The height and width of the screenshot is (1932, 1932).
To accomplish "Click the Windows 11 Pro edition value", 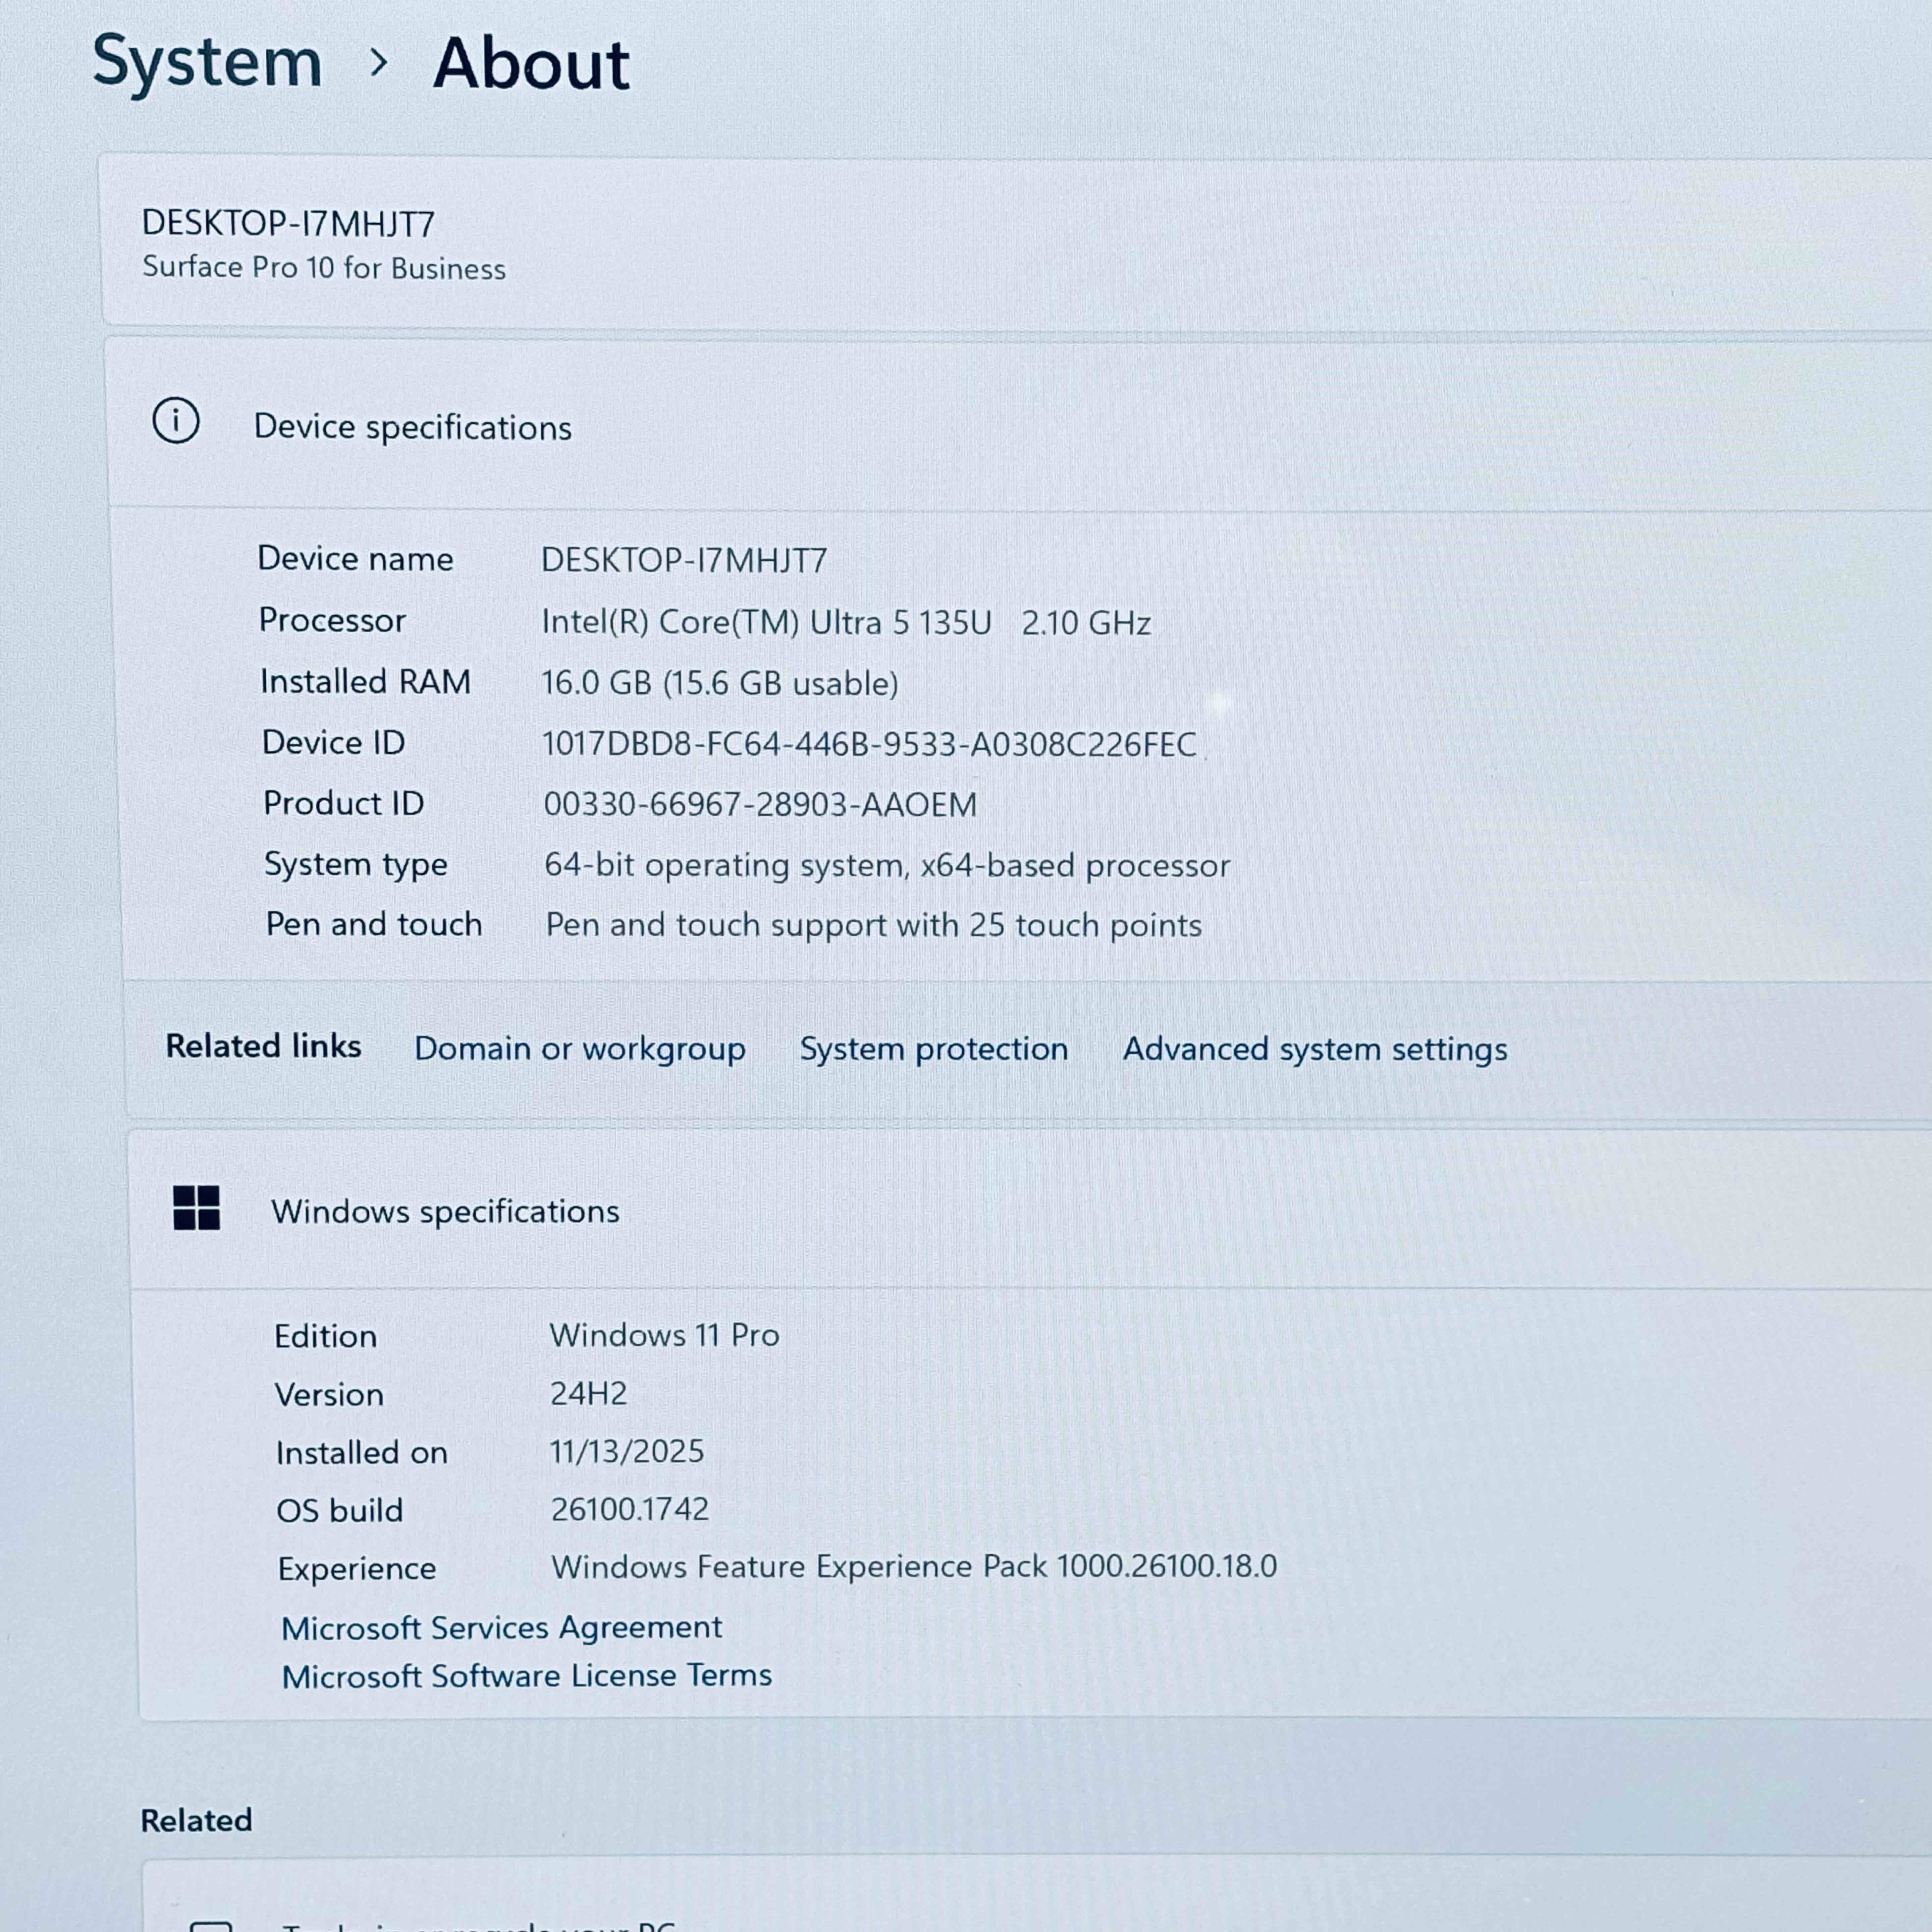I will (x=664, y=1335).
